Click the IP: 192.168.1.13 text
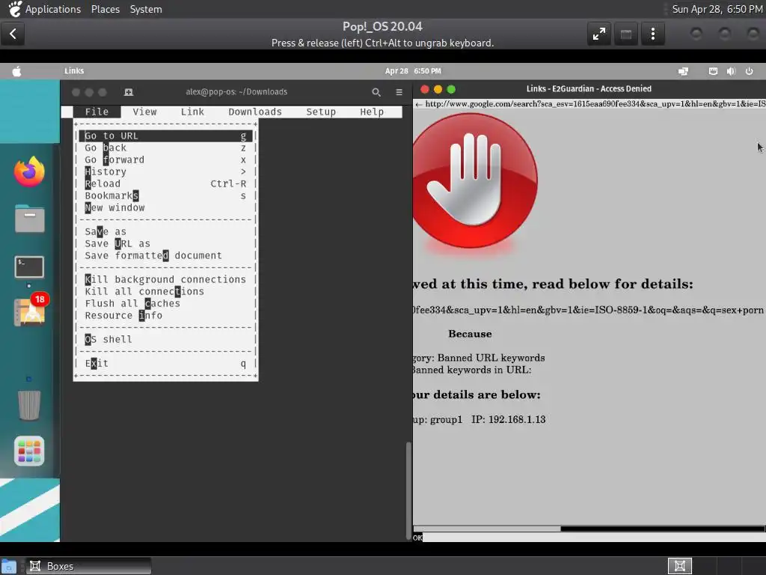This screenshot has width=766, height=575. pyautogui.click(x=508, y=419)
